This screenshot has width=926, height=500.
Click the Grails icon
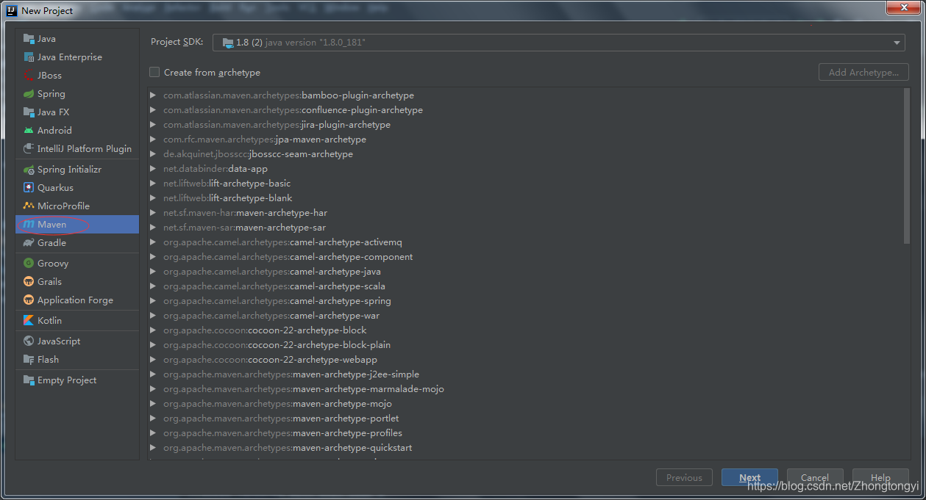point(29,282)
